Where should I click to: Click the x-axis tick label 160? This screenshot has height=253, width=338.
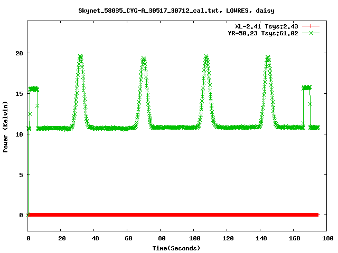295,238
